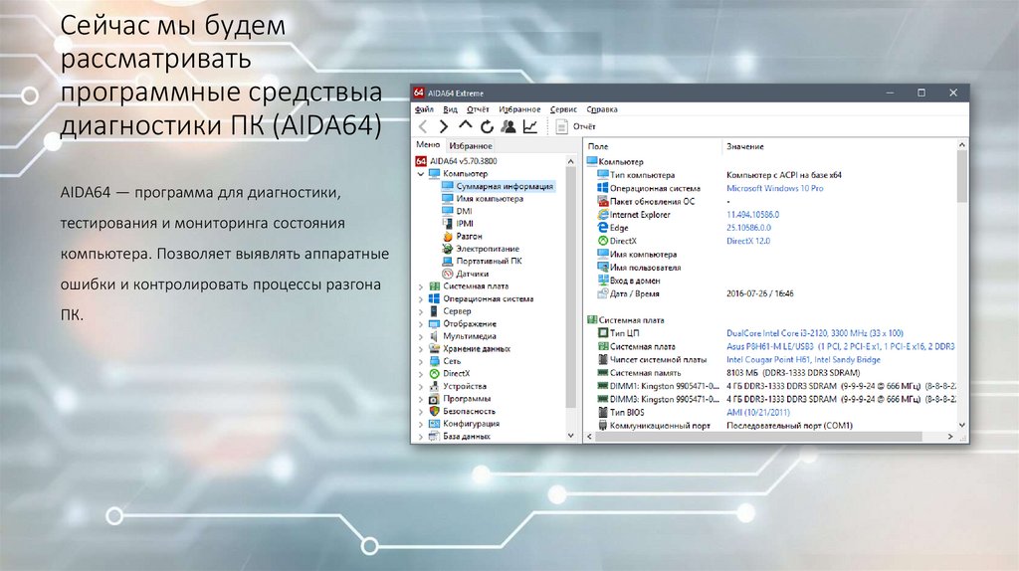Go back with the left arrow toolbar icon
This screenshot has height=571, width=1019.
point(423,126)
